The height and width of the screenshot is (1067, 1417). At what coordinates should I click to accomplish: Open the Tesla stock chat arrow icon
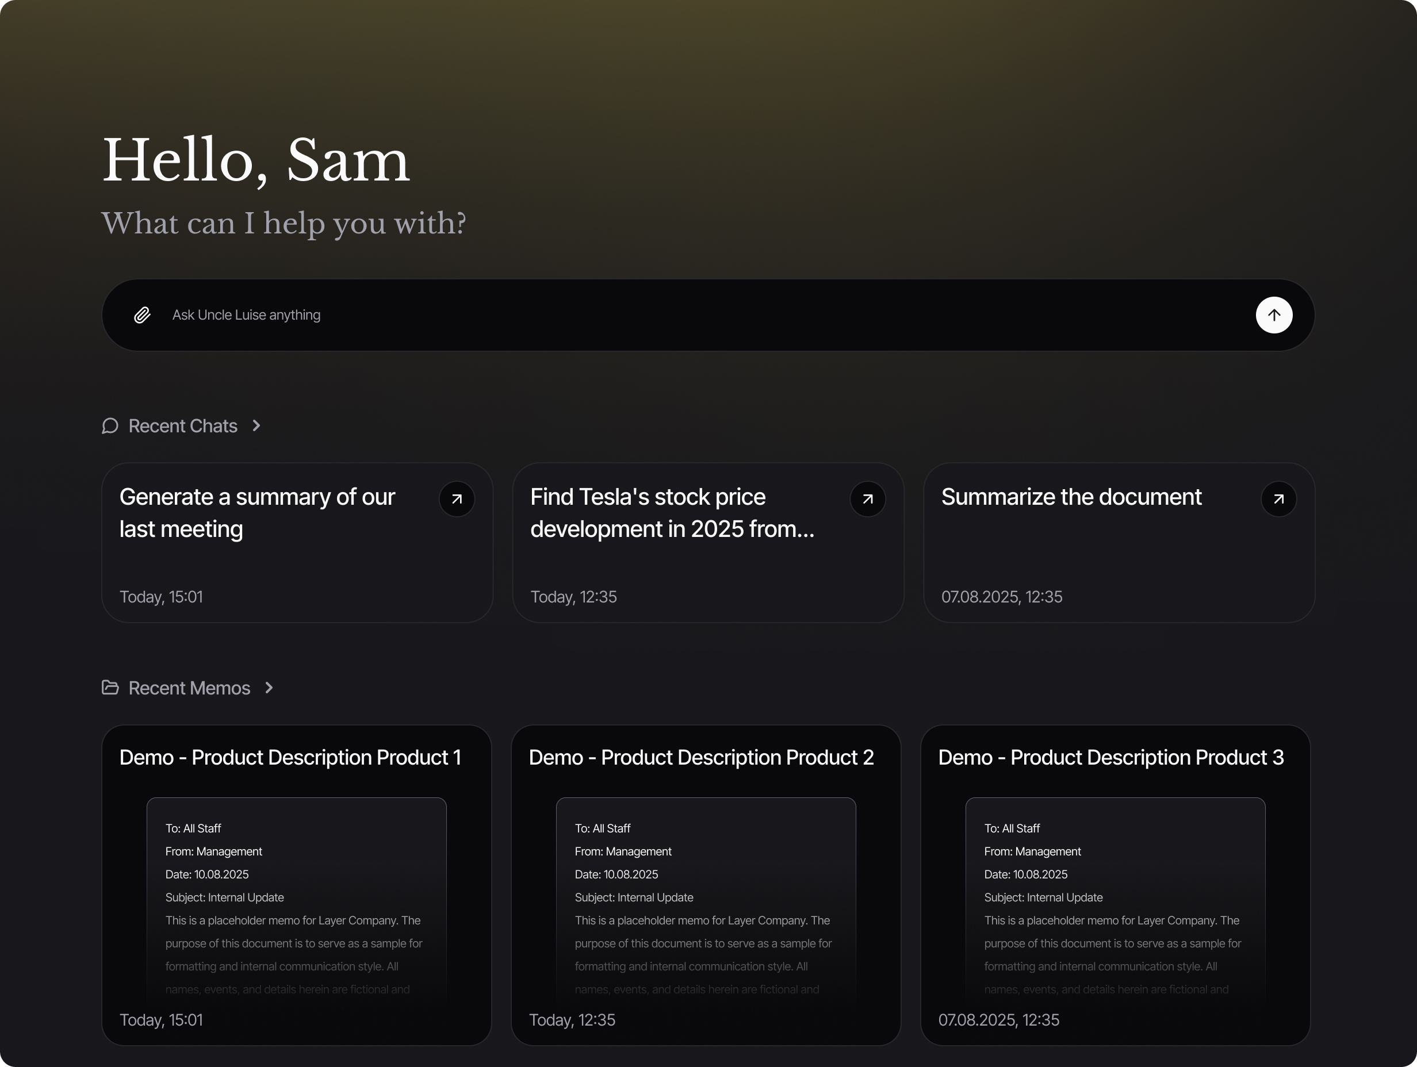pos(867,499)
